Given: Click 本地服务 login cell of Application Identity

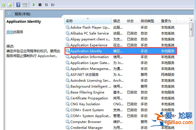Looking at the screenshot, I should (x=168, y=51).
